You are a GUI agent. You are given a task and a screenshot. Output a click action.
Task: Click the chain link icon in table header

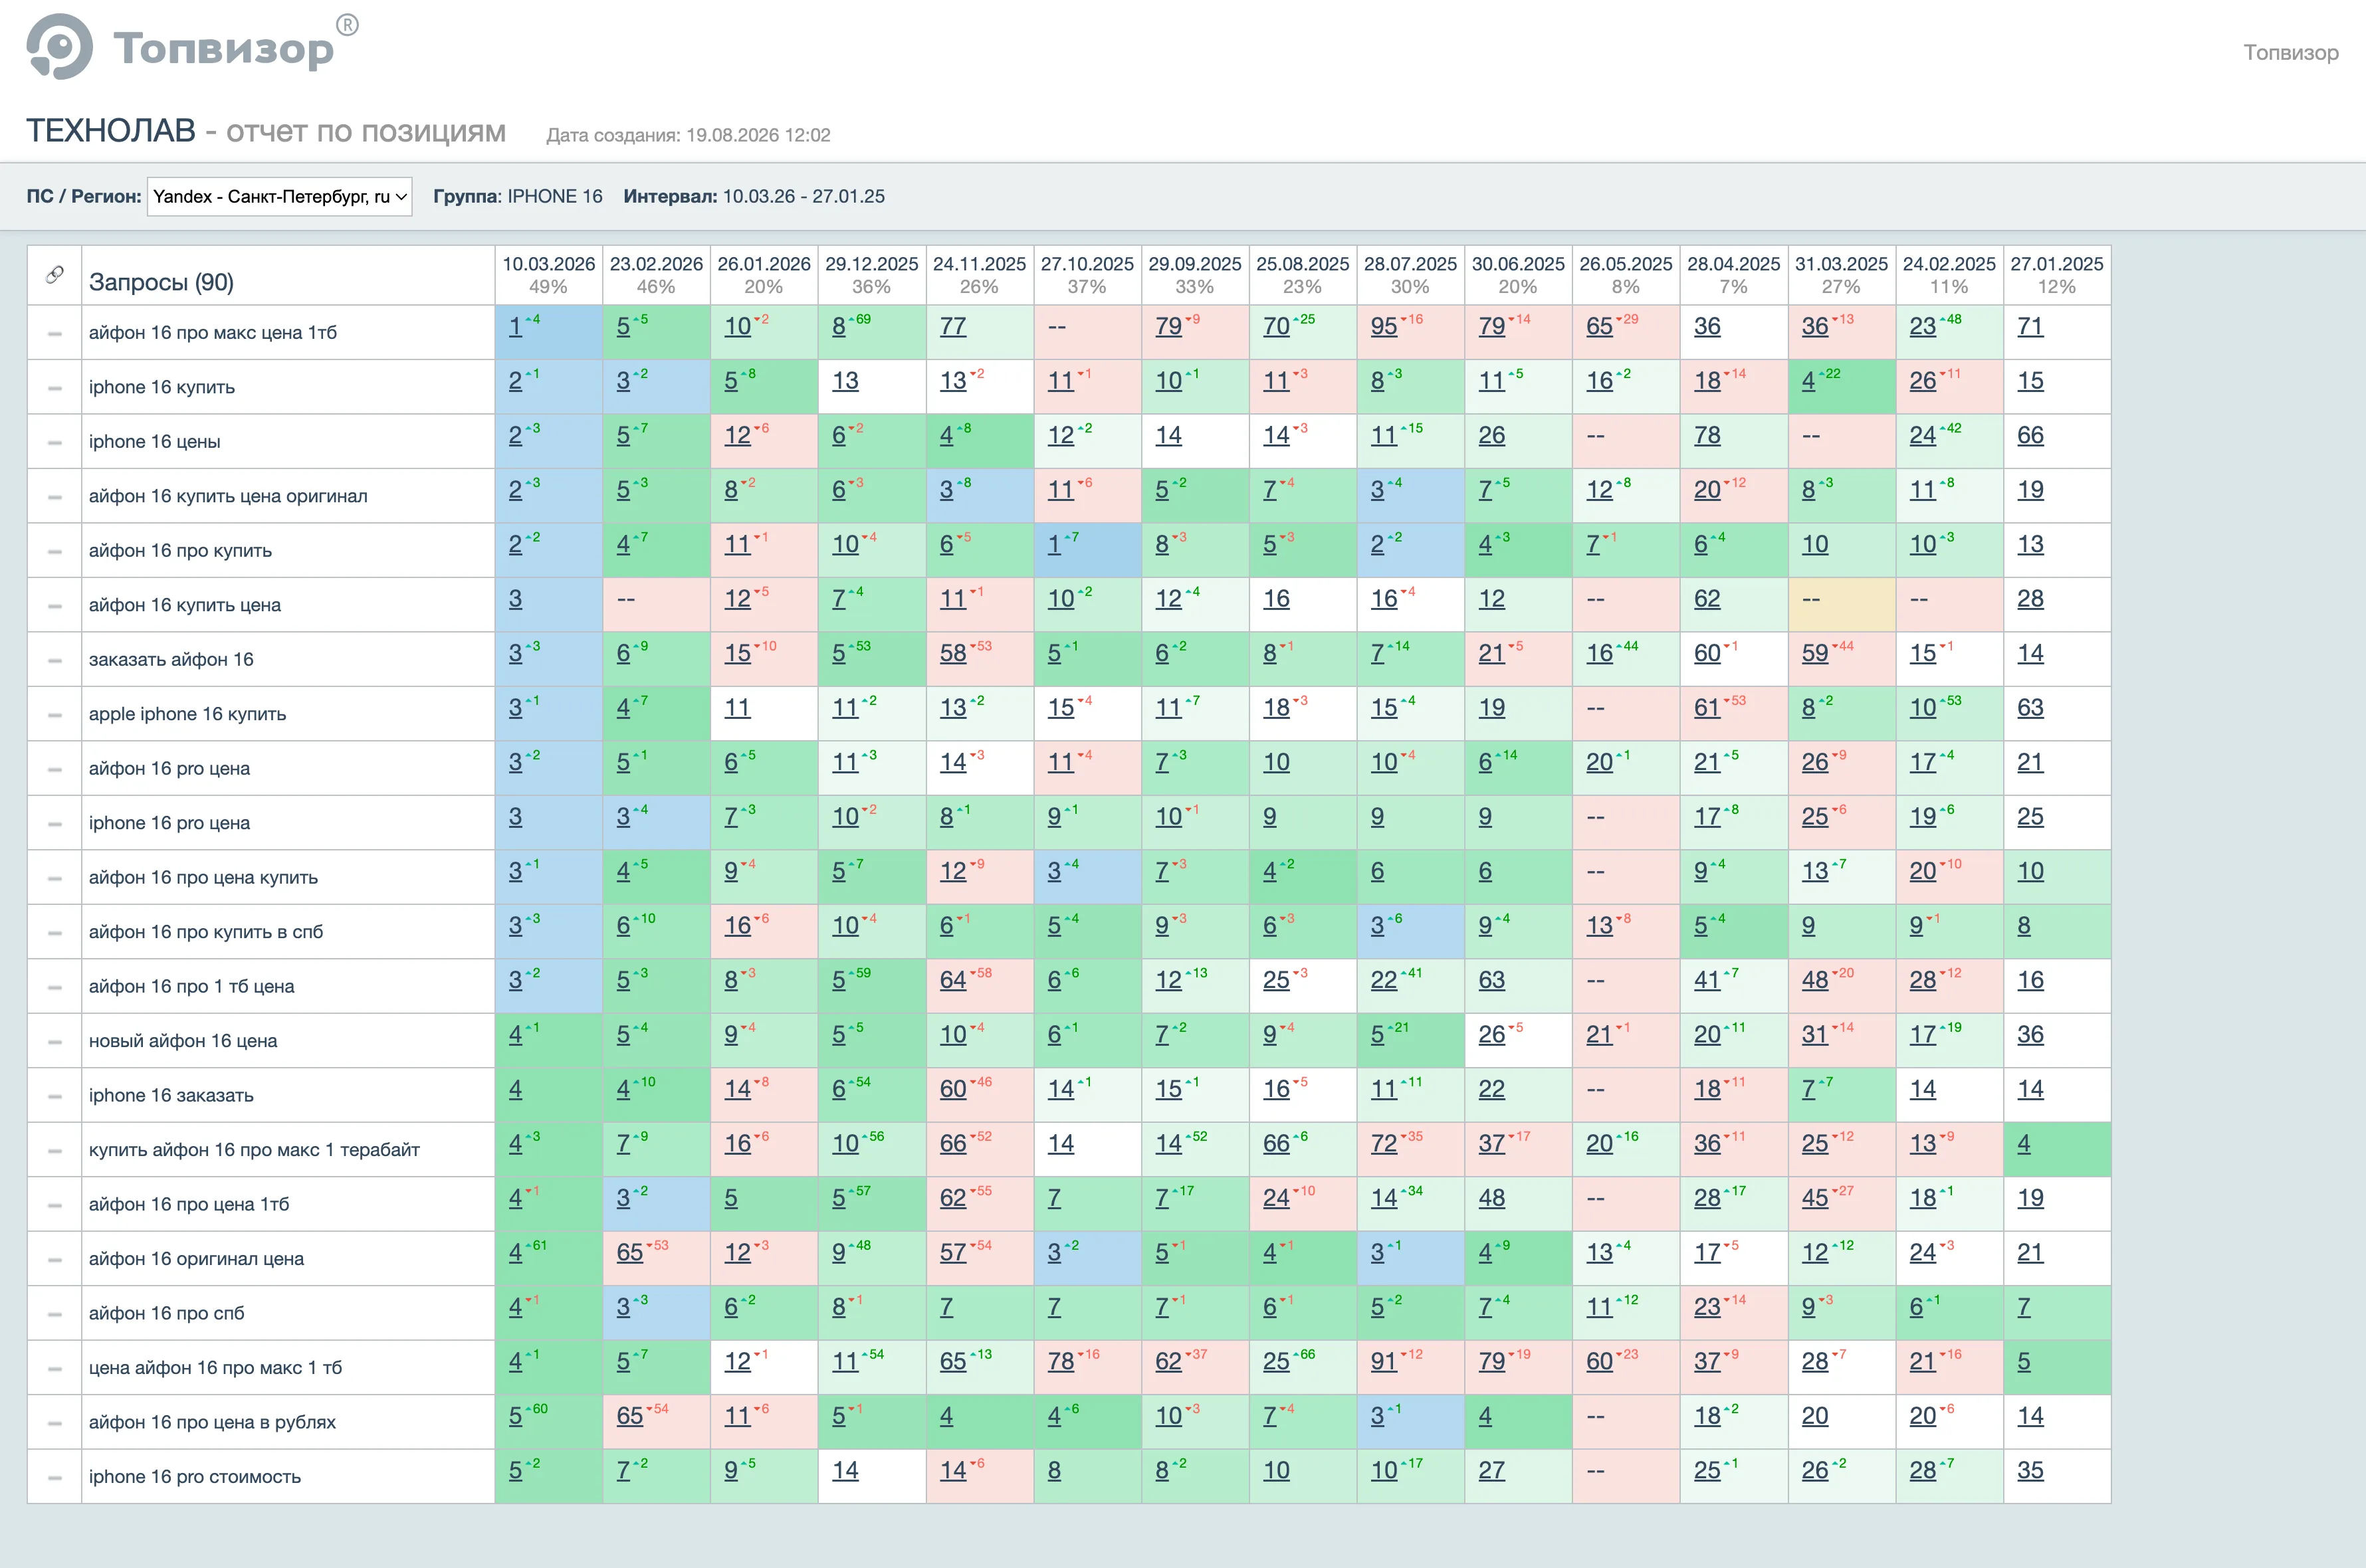tap(55, 274)
